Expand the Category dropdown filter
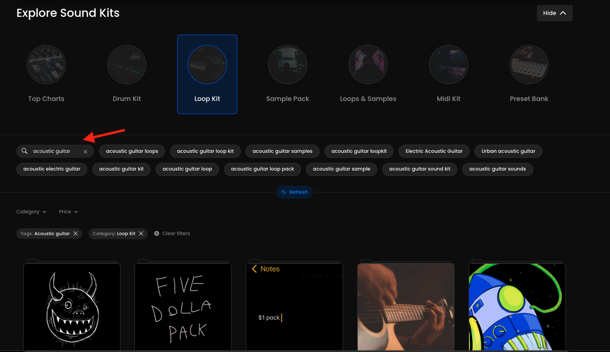This screenshot has height=352, width=610. click(31, 211)
